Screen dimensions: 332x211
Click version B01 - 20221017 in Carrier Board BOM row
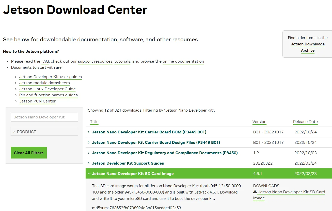click(x=268, y=132)
